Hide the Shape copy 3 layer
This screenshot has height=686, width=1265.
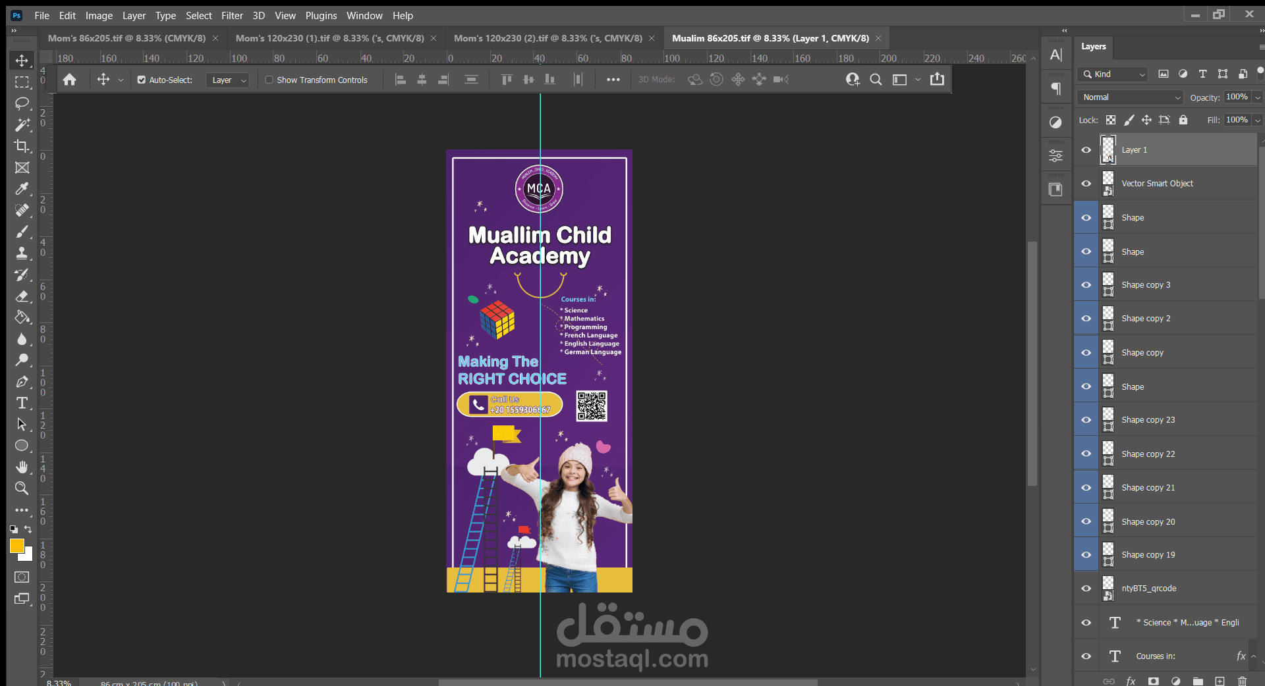pos(1086,285)
